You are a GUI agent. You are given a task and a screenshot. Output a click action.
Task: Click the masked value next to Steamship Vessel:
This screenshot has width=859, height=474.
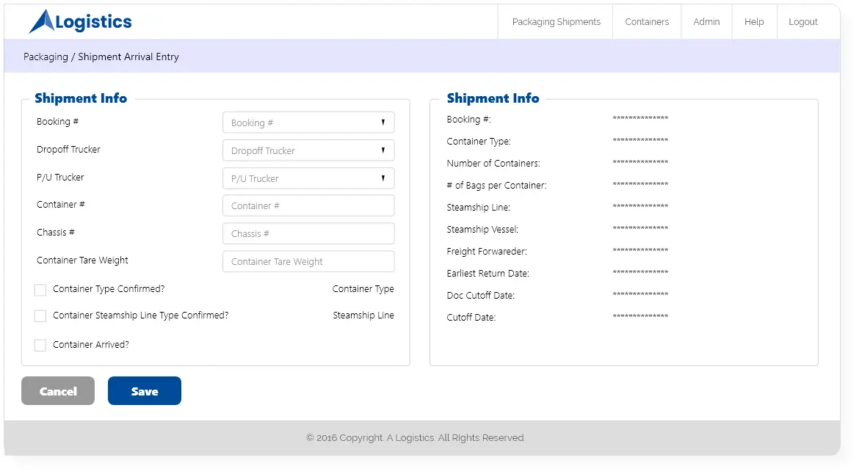click(640, 228)
